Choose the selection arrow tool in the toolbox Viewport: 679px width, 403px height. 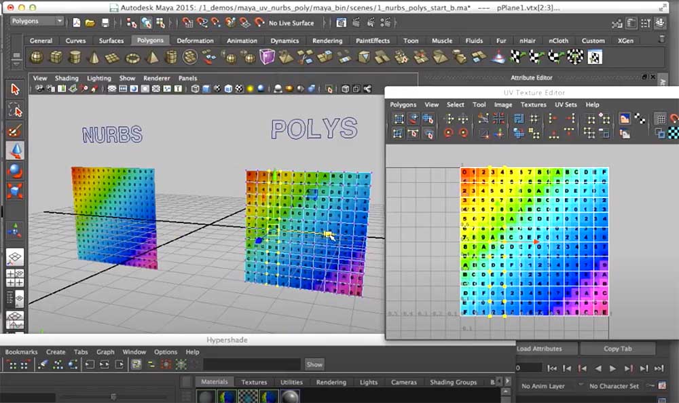(x=14, y=89)
